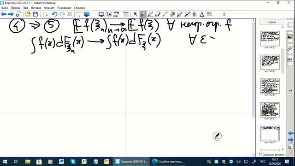Select the second page thumbnail
This screenshot has height=166, width=295.
click(x=270, y=62)
